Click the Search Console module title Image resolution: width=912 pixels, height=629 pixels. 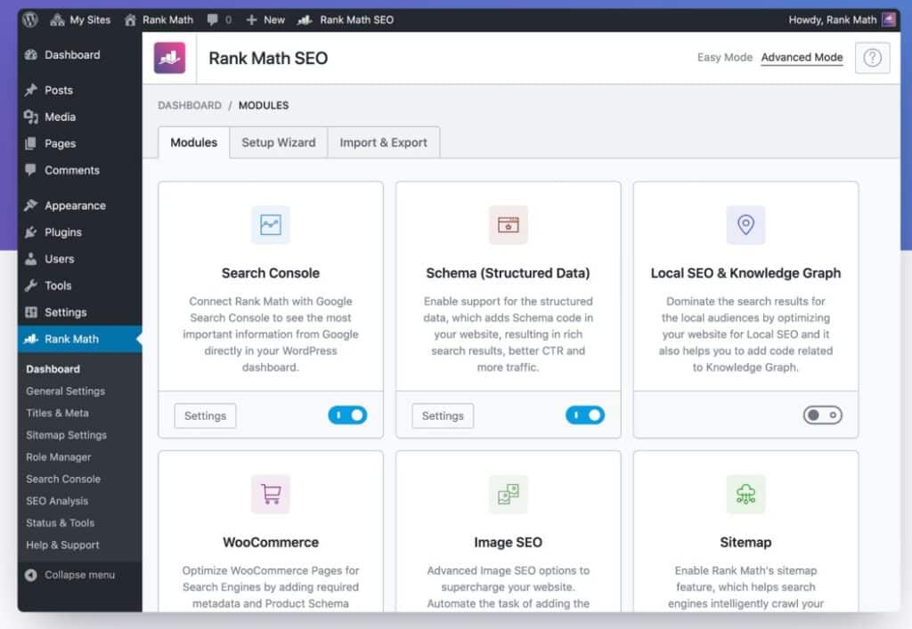(271, 273)
